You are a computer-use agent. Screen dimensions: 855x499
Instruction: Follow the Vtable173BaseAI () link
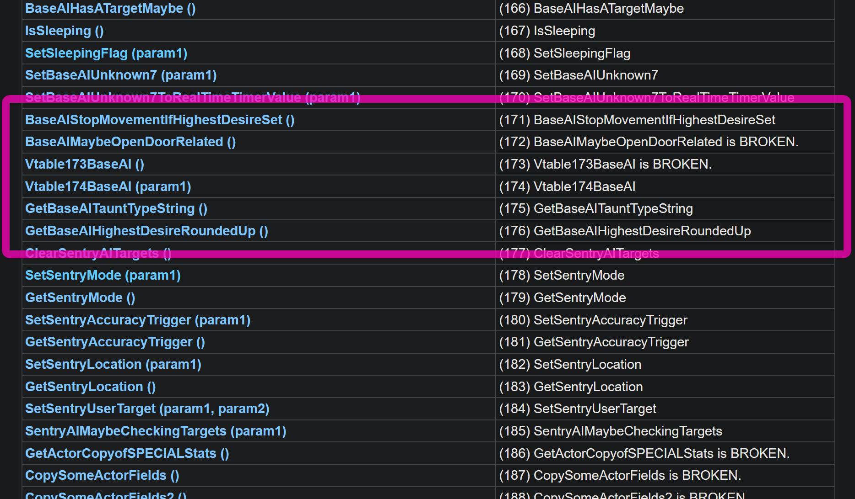point(85,164)
